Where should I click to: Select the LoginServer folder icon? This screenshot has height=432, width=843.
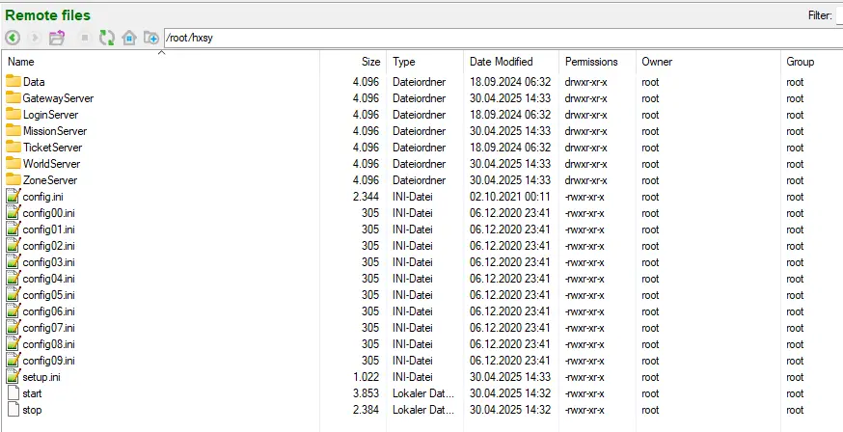[x=14, y=115]
